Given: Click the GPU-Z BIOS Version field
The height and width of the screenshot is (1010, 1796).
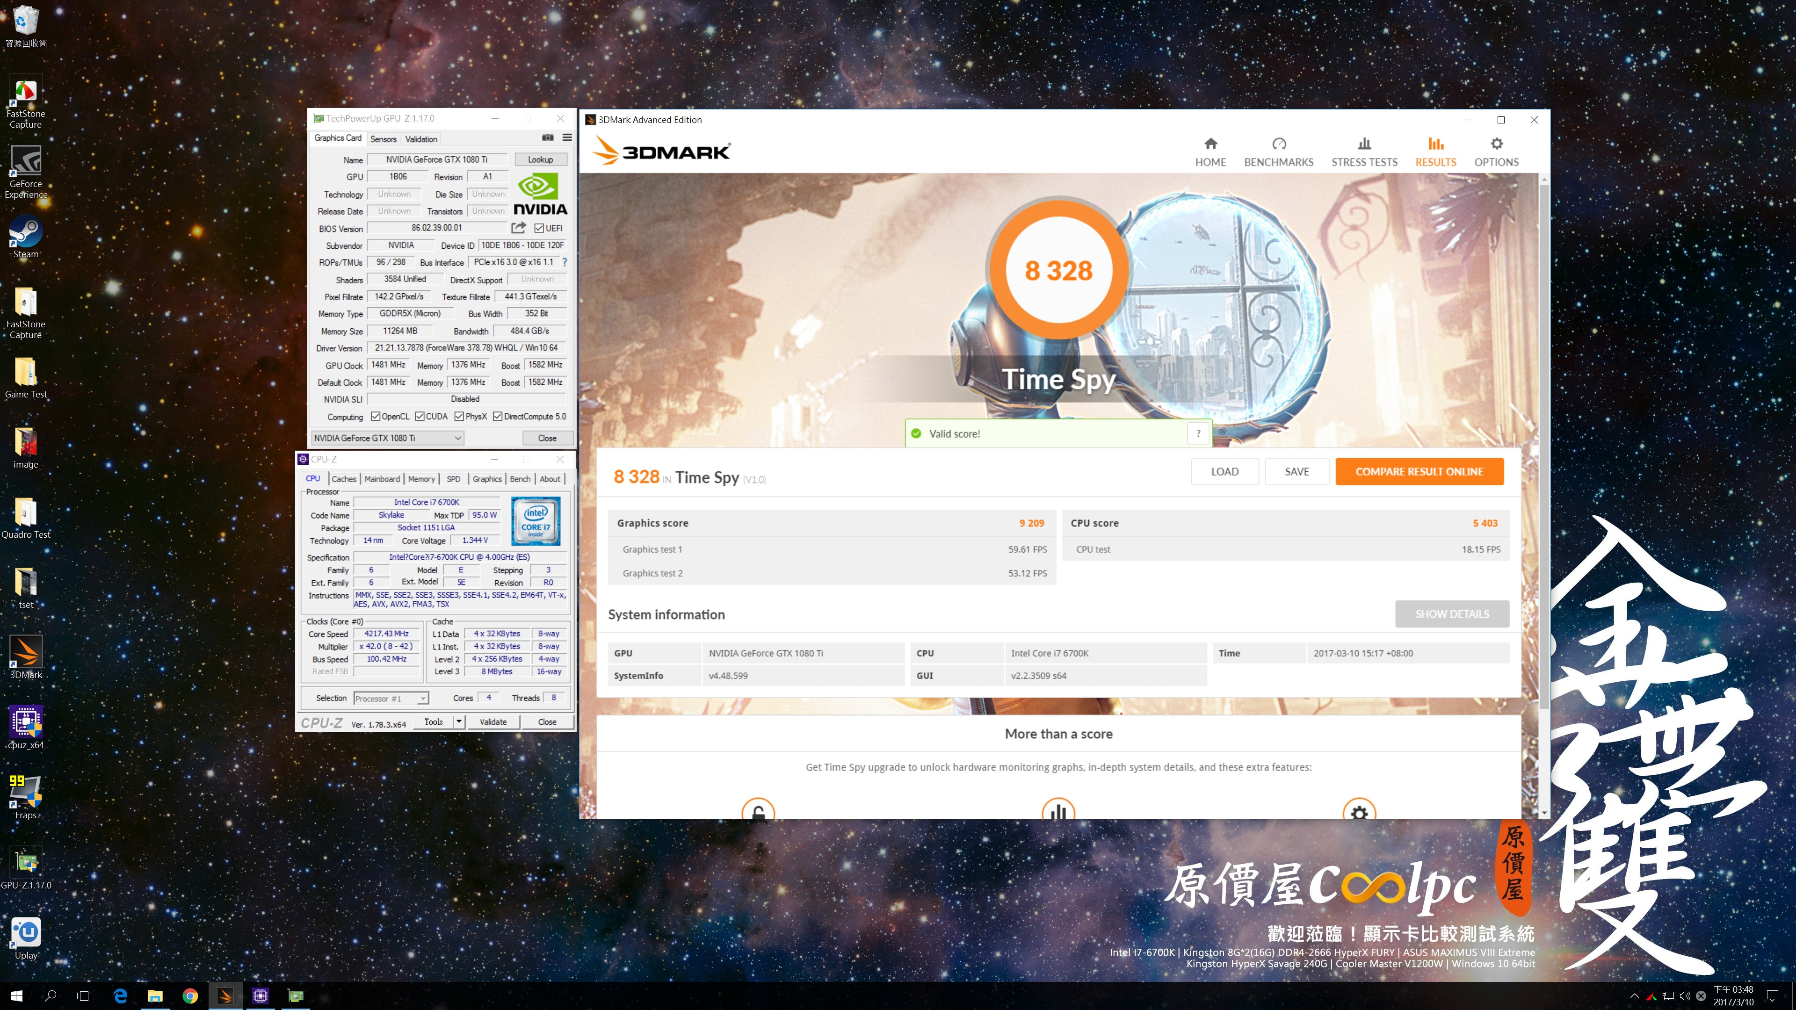Looking at the screenshot, I should pyautogui.click(x=436, y=228).
